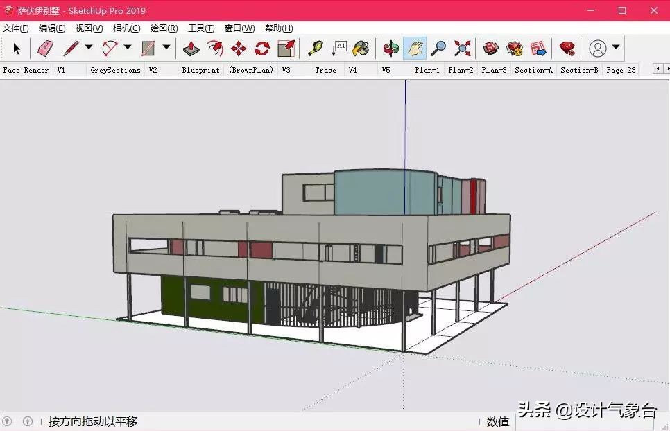Click the 数值 measurements input box
Screen dimensions: 670x431
click(585, 421)
